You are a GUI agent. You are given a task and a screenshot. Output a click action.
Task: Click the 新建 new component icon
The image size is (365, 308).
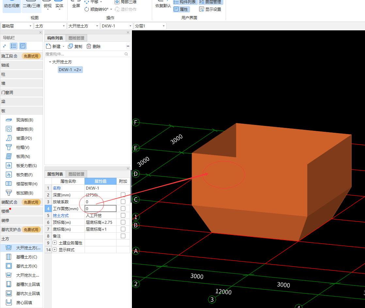point(48,46)
